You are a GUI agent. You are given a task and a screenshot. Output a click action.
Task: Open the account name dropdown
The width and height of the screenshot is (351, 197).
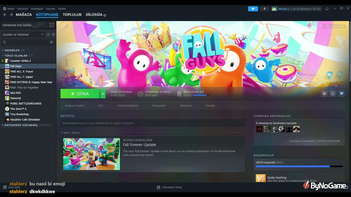coord(285,9)
